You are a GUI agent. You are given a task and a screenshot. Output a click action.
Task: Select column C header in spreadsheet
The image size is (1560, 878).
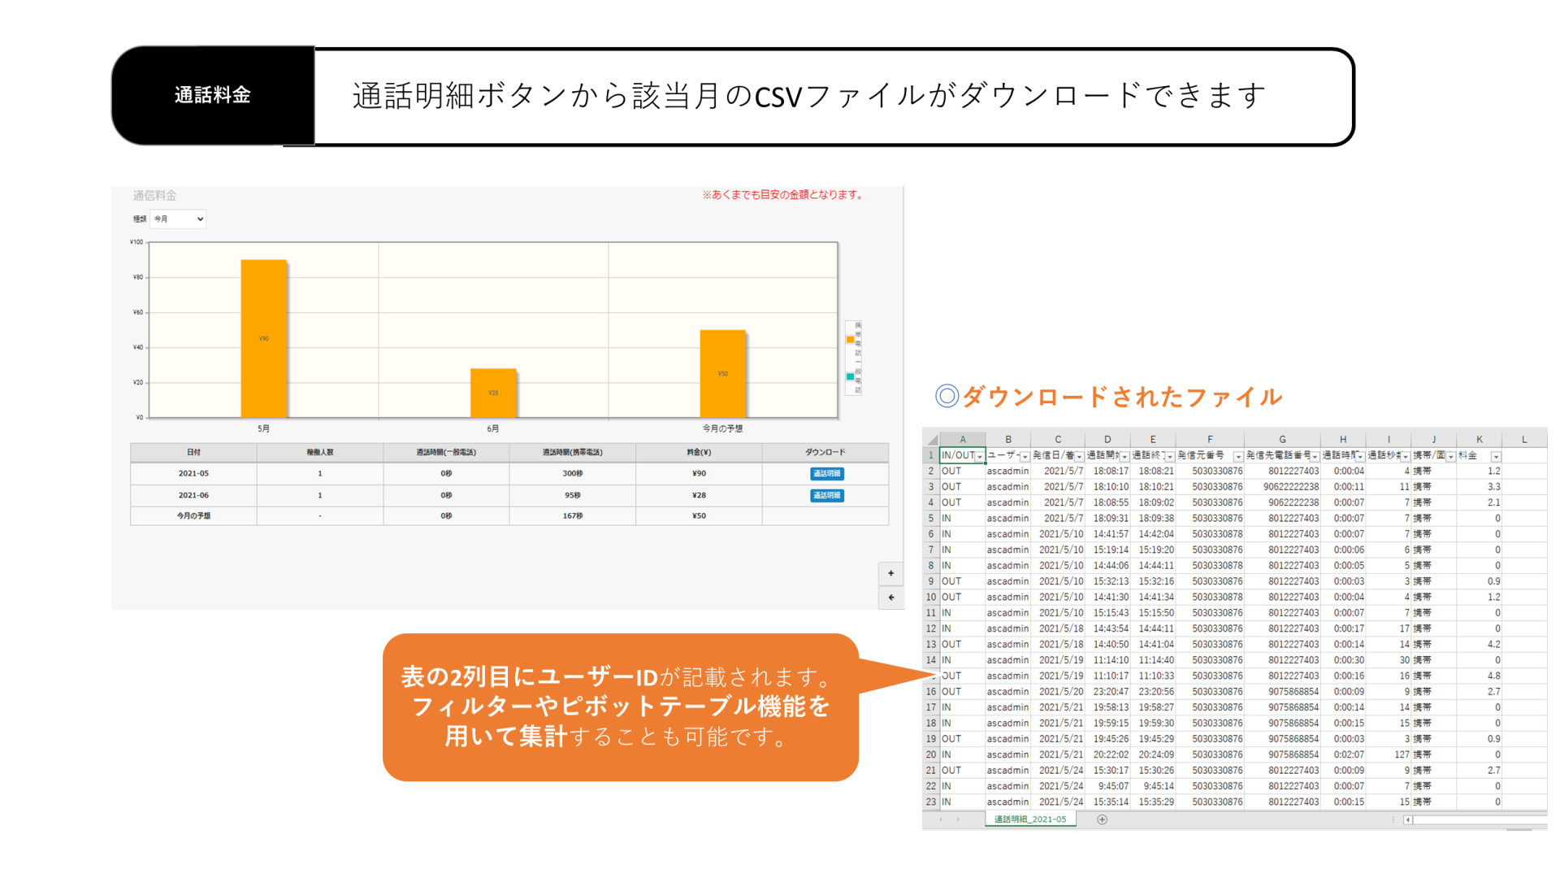tap(1058, 440)
